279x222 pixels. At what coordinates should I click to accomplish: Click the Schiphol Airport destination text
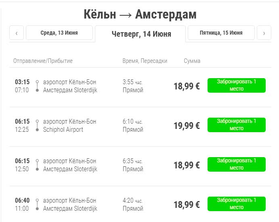click(63, 130)
